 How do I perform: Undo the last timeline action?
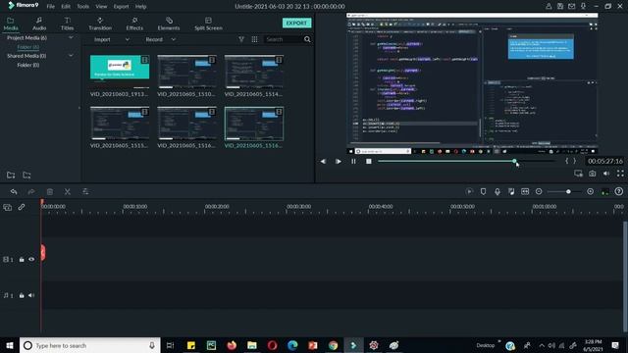coord(14,192)
